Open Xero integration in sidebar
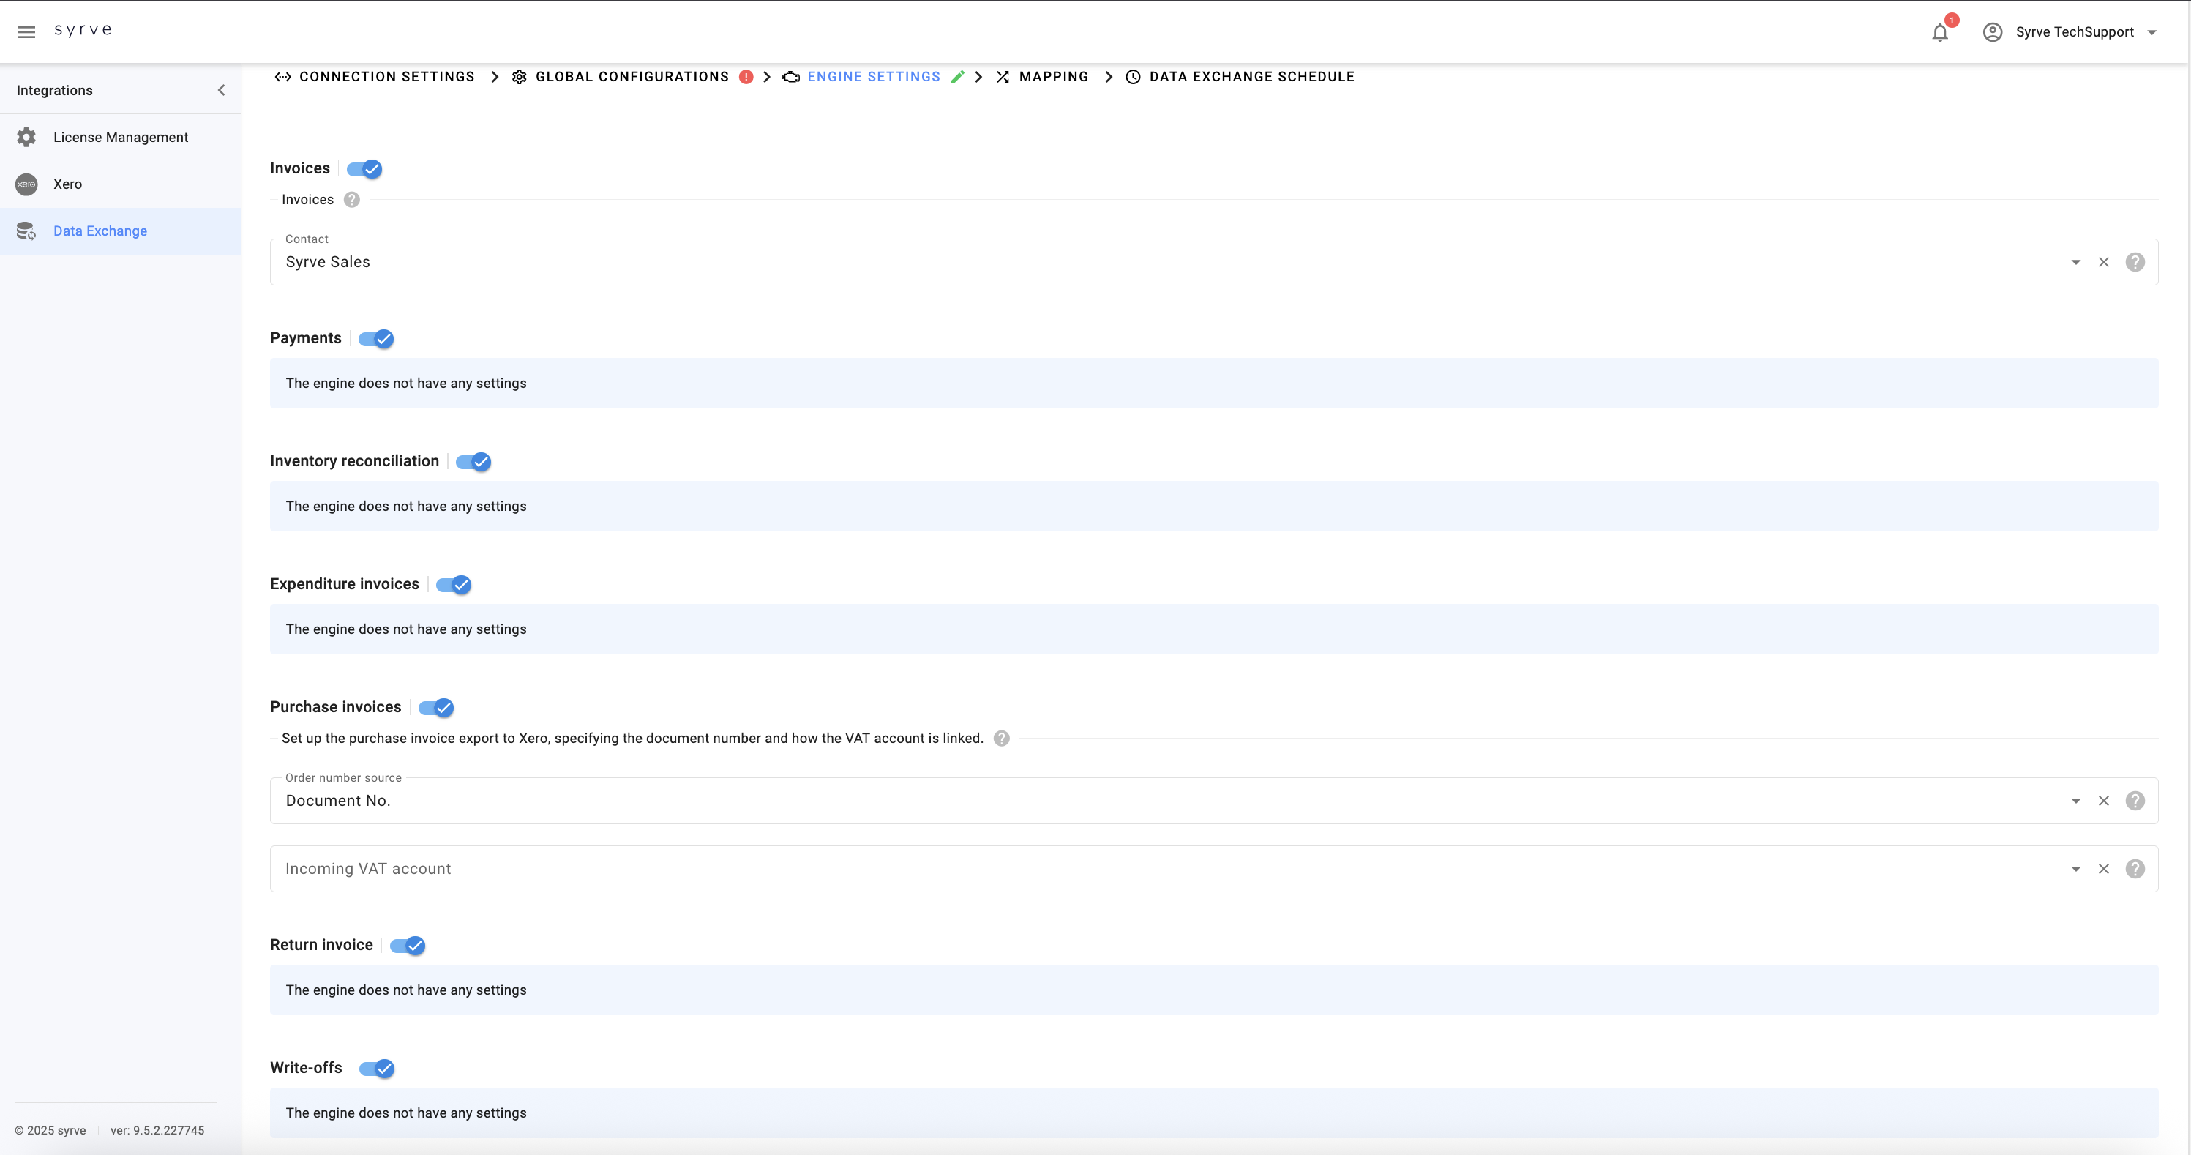Image resolution: width=2191 pixels, height=1155 pixels. tap(121, 184)
